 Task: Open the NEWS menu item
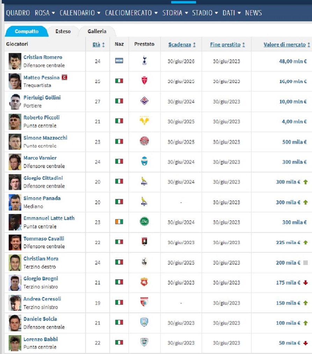(253, 13)
